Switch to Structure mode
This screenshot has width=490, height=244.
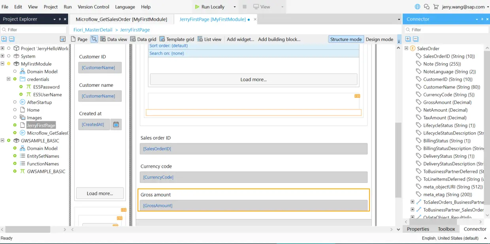click(x=346, y=39)
